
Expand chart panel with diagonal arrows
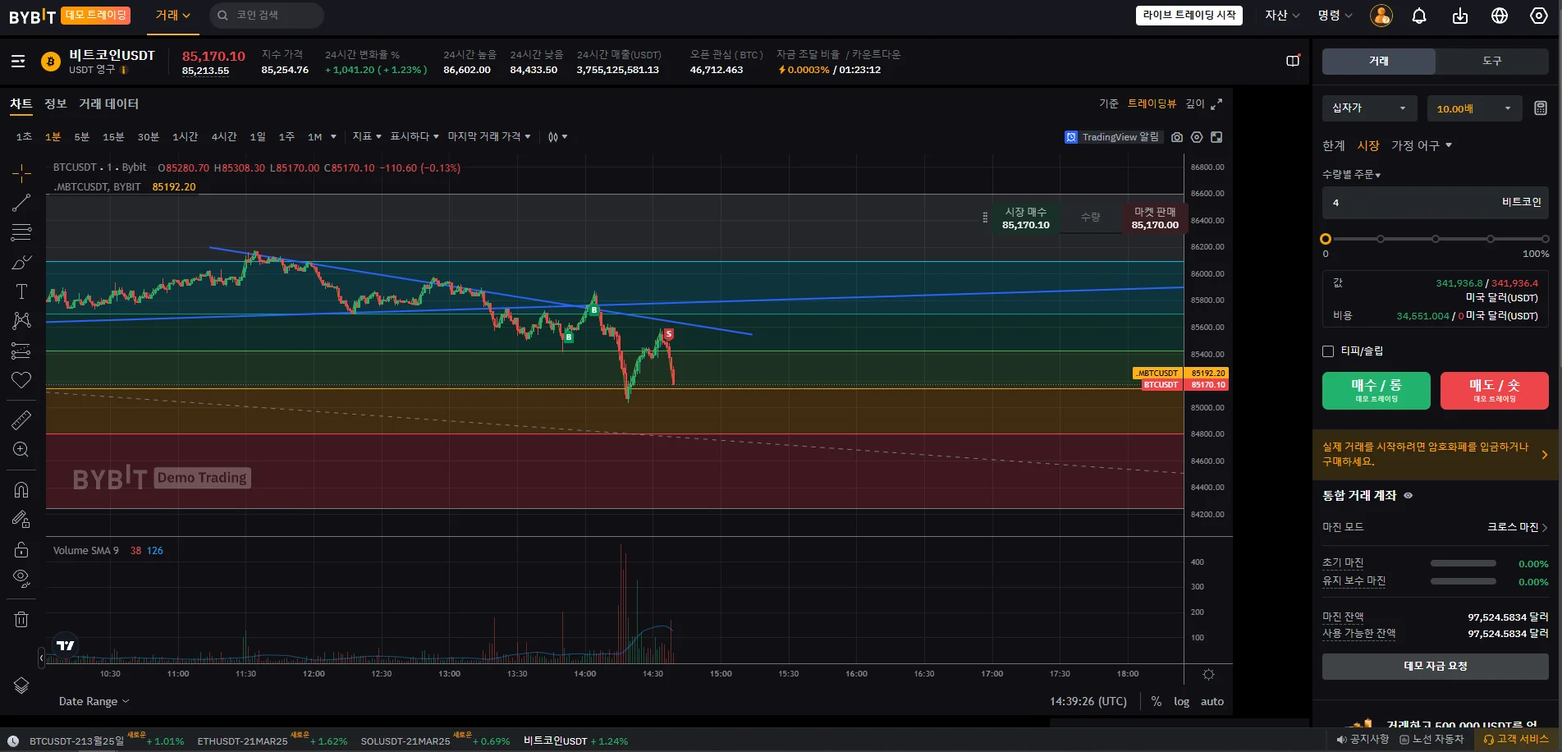[1216, 103]
